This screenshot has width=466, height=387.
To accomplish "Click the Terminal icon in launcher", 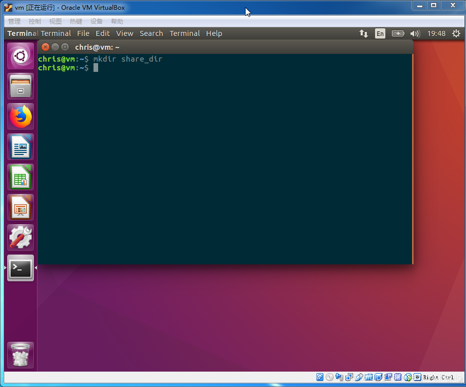I will (21, 268).
